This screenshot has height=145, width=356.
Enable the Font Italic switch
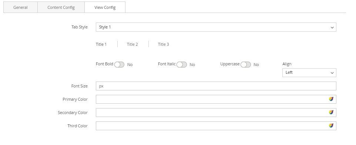pos(182,65)
